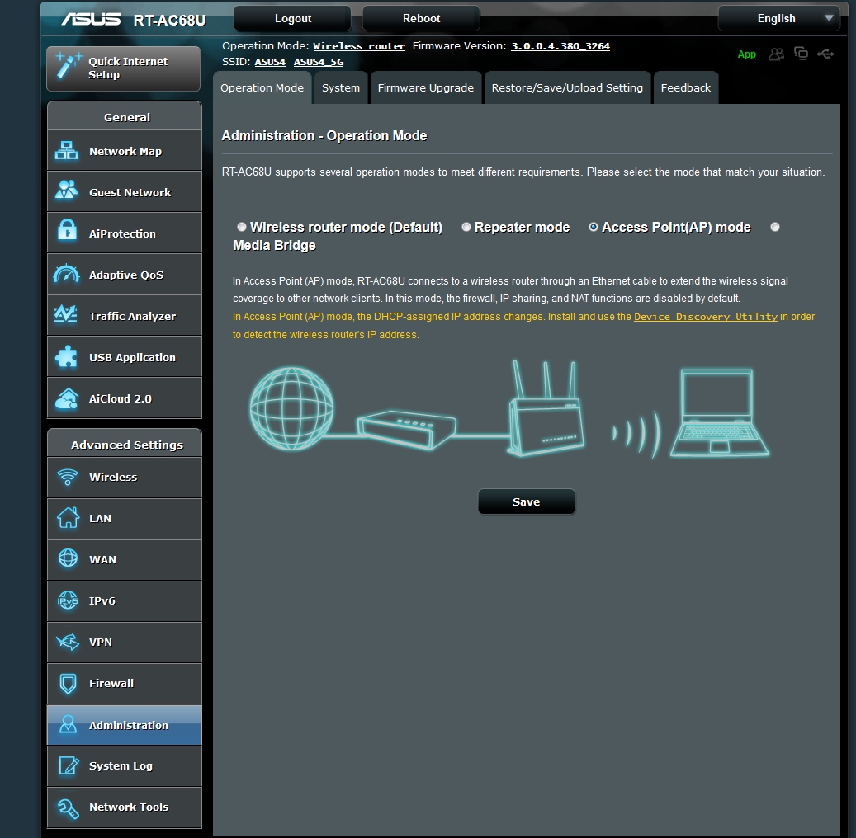856x838 pixels.
Task: Select Repeater mode radio button
Action: coord(466,227)
